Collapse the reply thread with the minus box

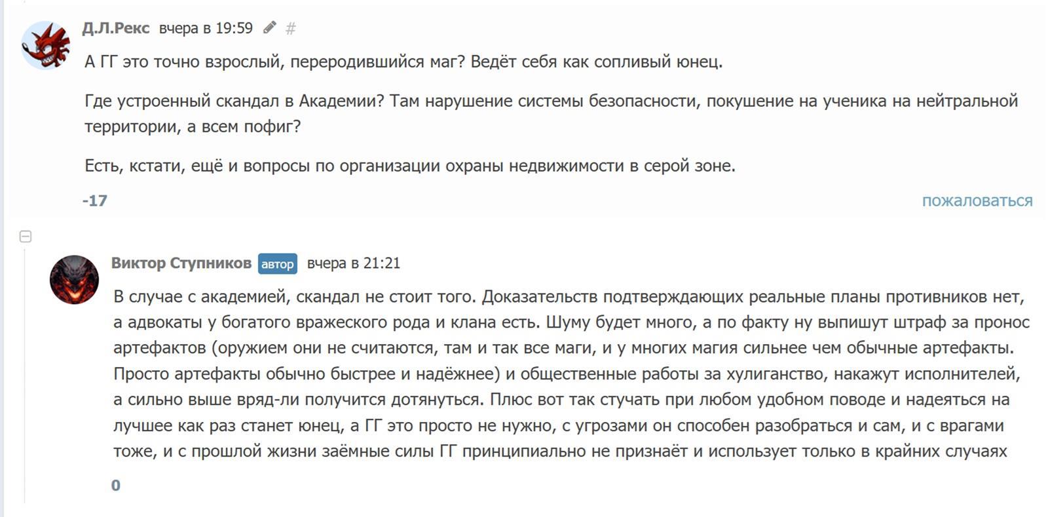[26, 237]
